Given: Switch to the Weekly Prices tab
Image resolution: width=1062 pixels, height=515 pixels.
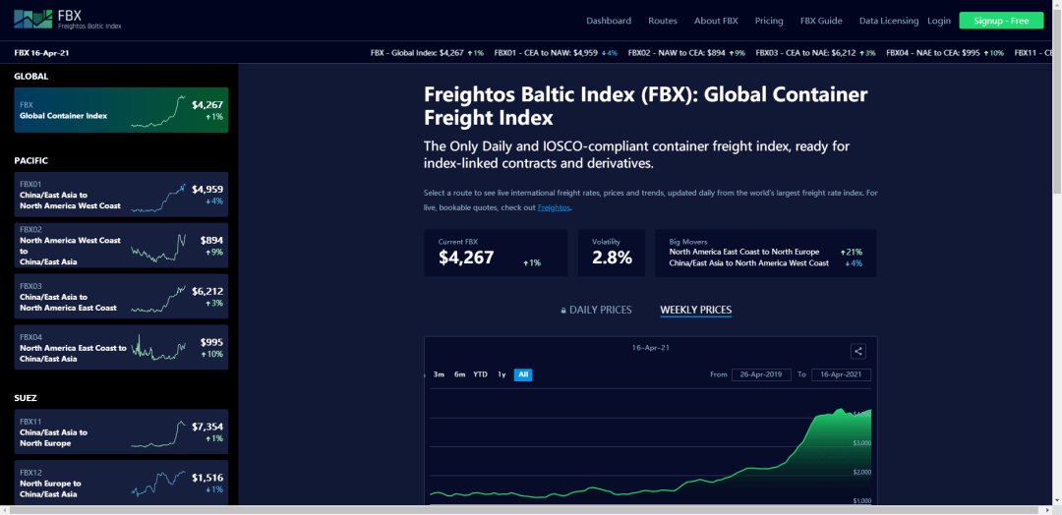Looking at the screenshot, I should (x=695, y=310).
